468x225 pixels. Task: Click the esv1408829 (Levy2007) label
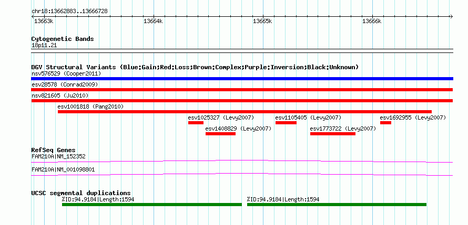(x=239, y=128)
